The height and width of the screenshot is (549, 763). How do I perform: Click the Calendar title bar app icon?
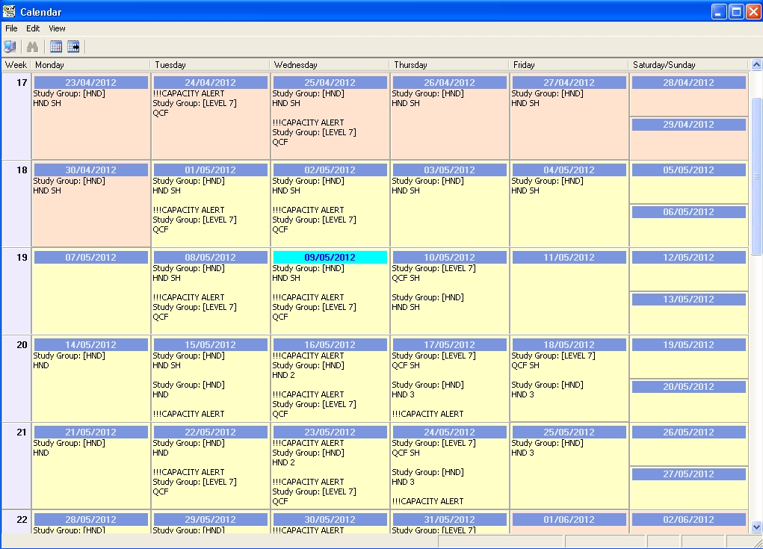tap(9, 11)
